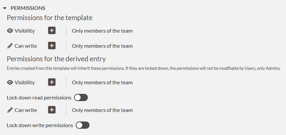The height and width of the screenshot is (135, 286).
Task: Click pencil icon in derived entry permissions
Action: pos(10,110)
